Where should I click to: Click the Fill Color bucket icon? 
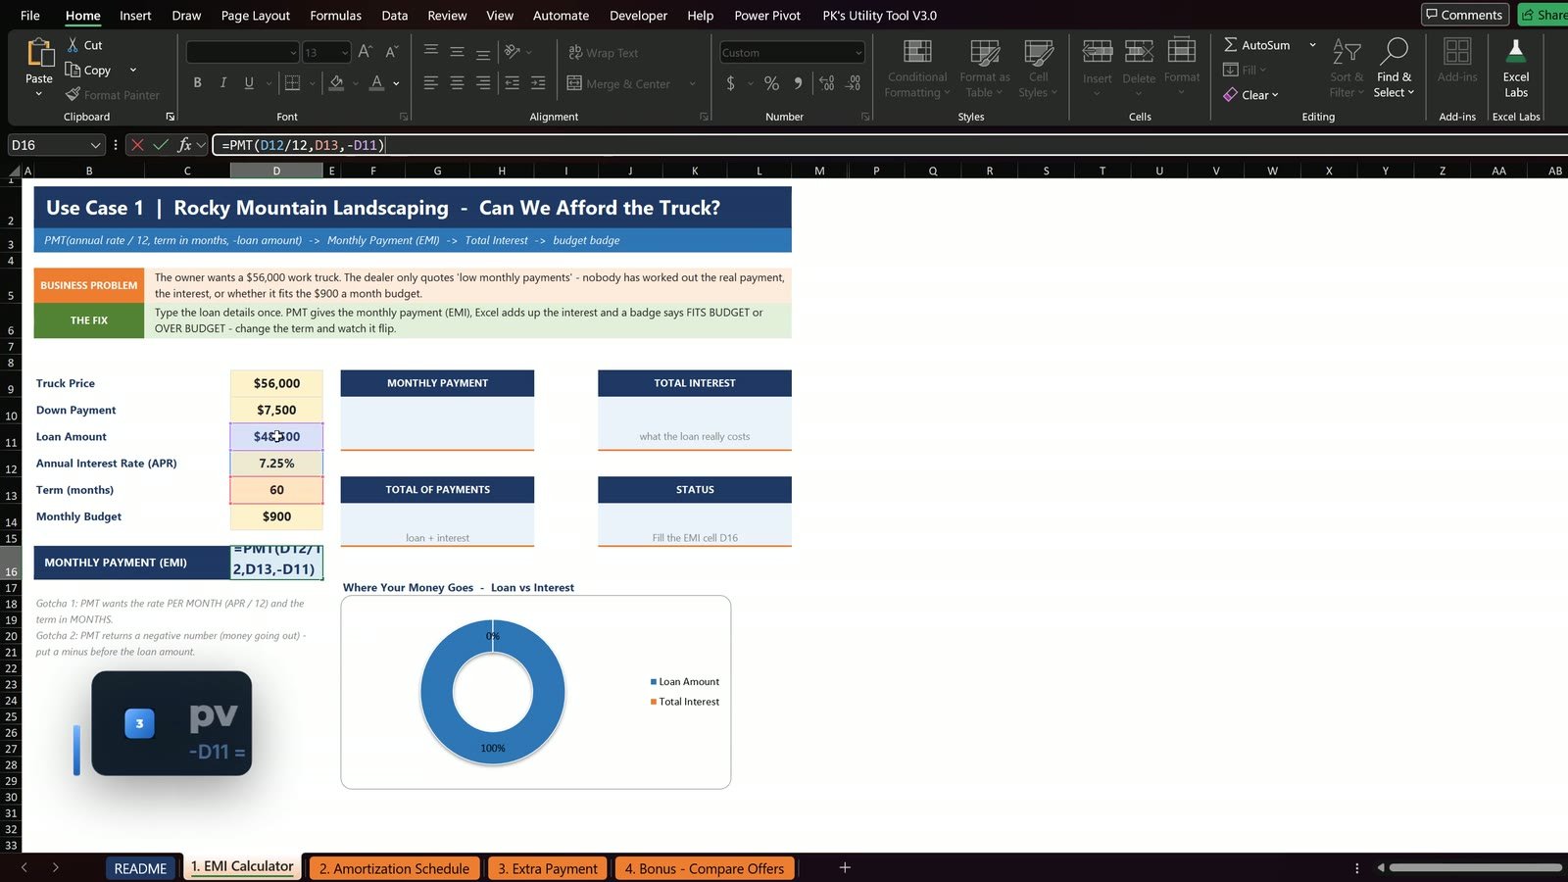(336, 82)
